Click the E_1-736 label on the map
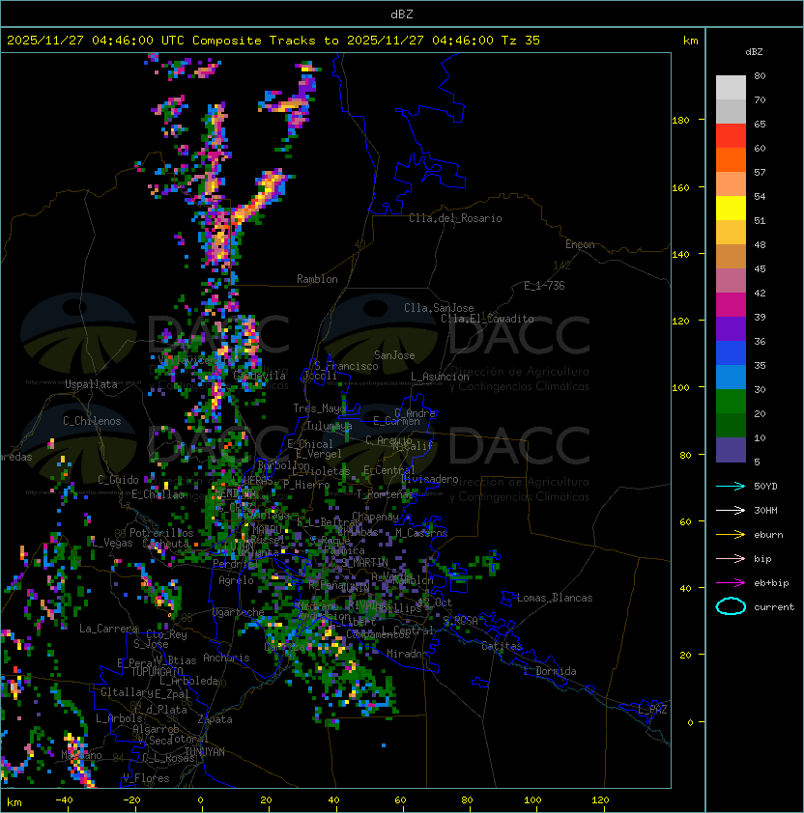 pyautogui.click(x=544, y=286)
